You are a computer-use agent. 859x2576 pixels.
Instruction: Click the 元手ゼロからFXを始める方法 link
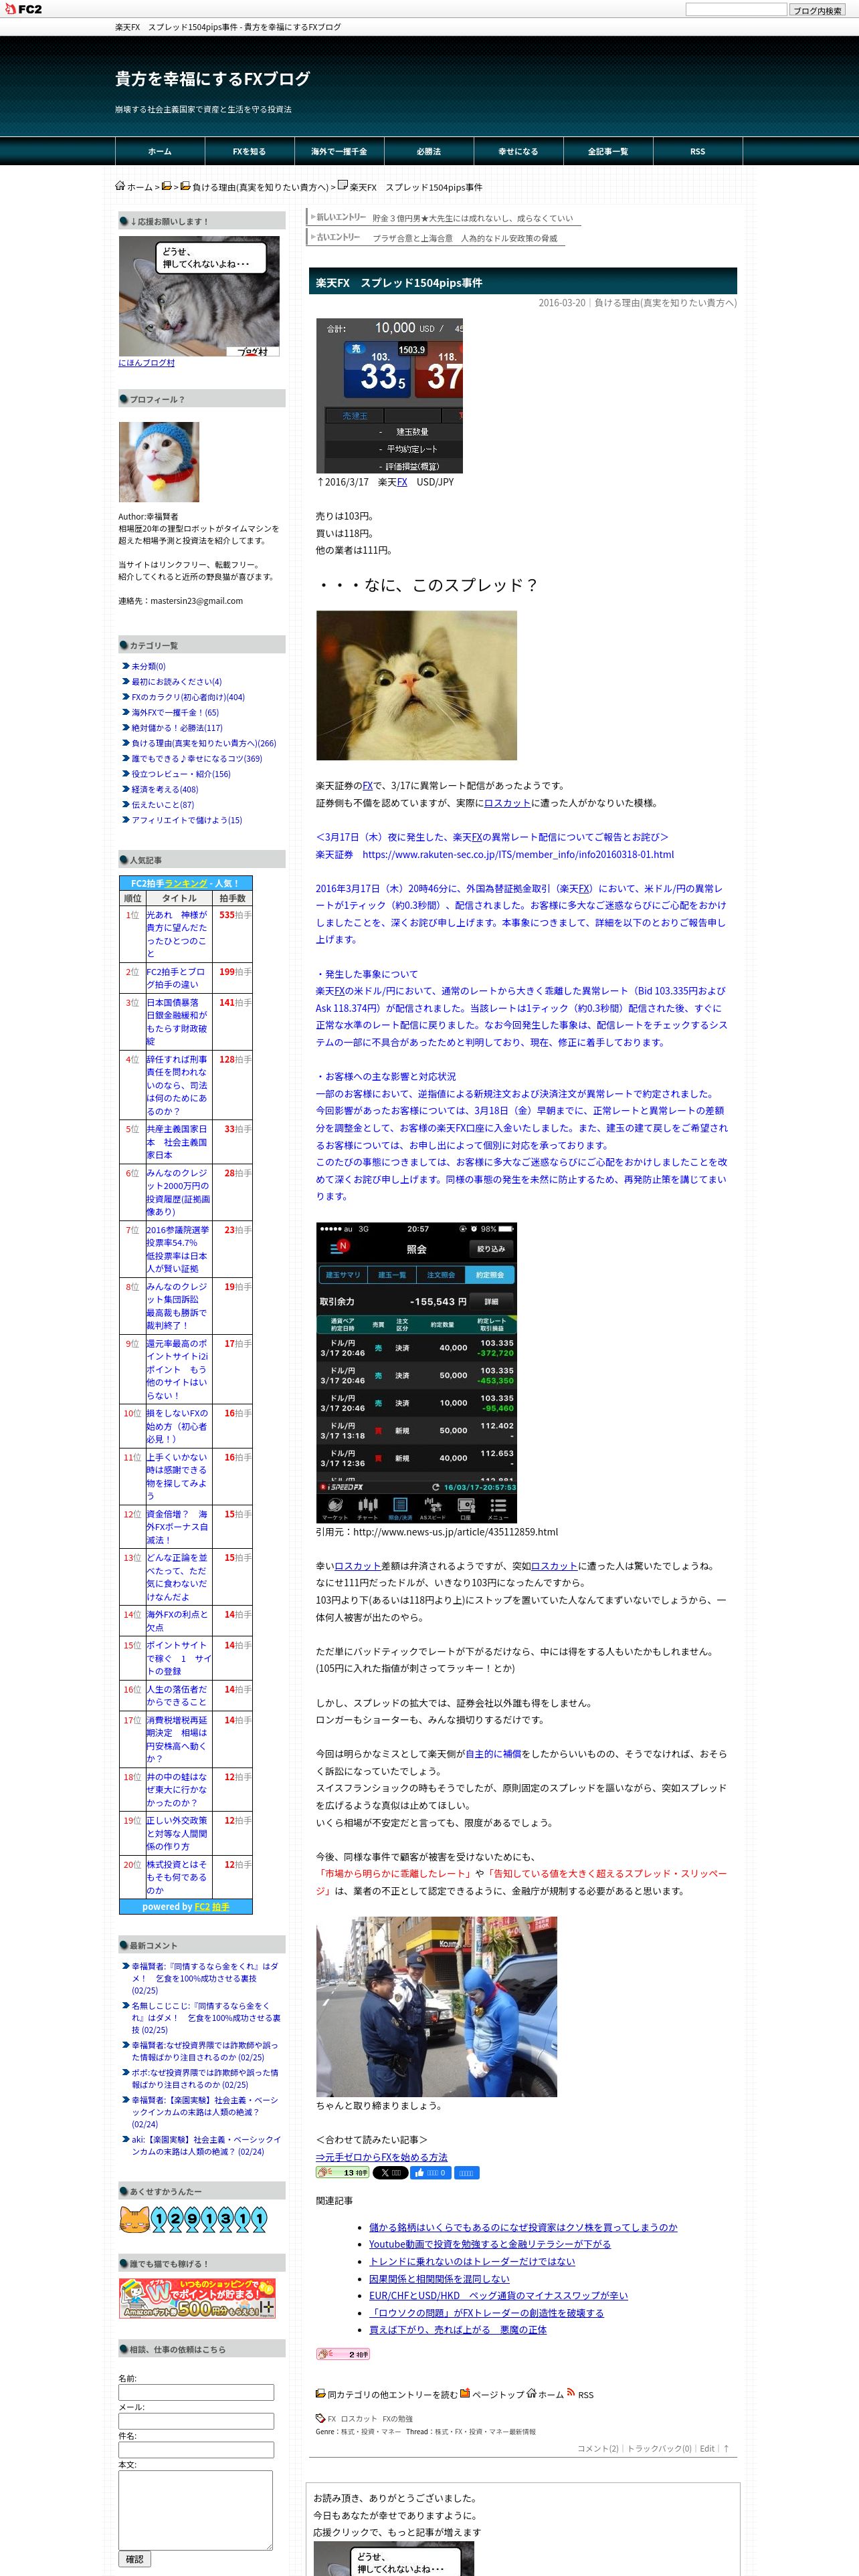pyautogui.click(x=381, y=2157)
